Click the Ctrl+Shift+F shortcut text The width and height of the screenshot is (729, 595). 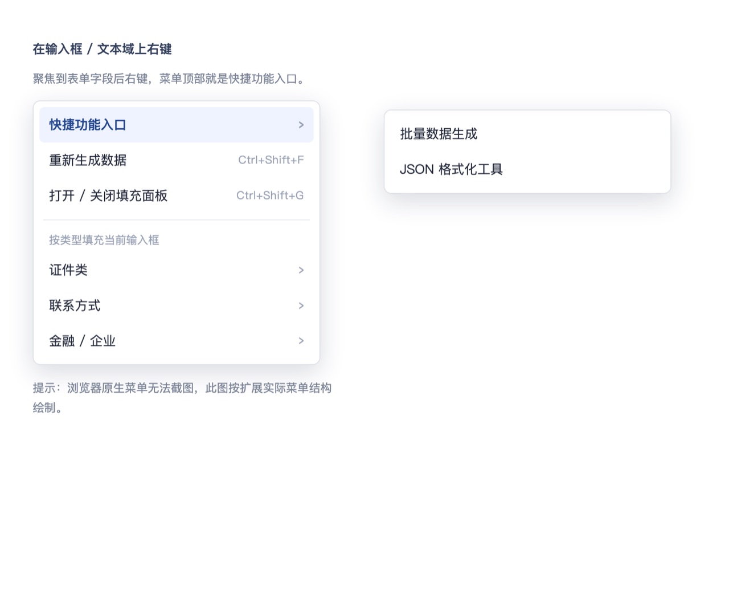pos(271,160)
